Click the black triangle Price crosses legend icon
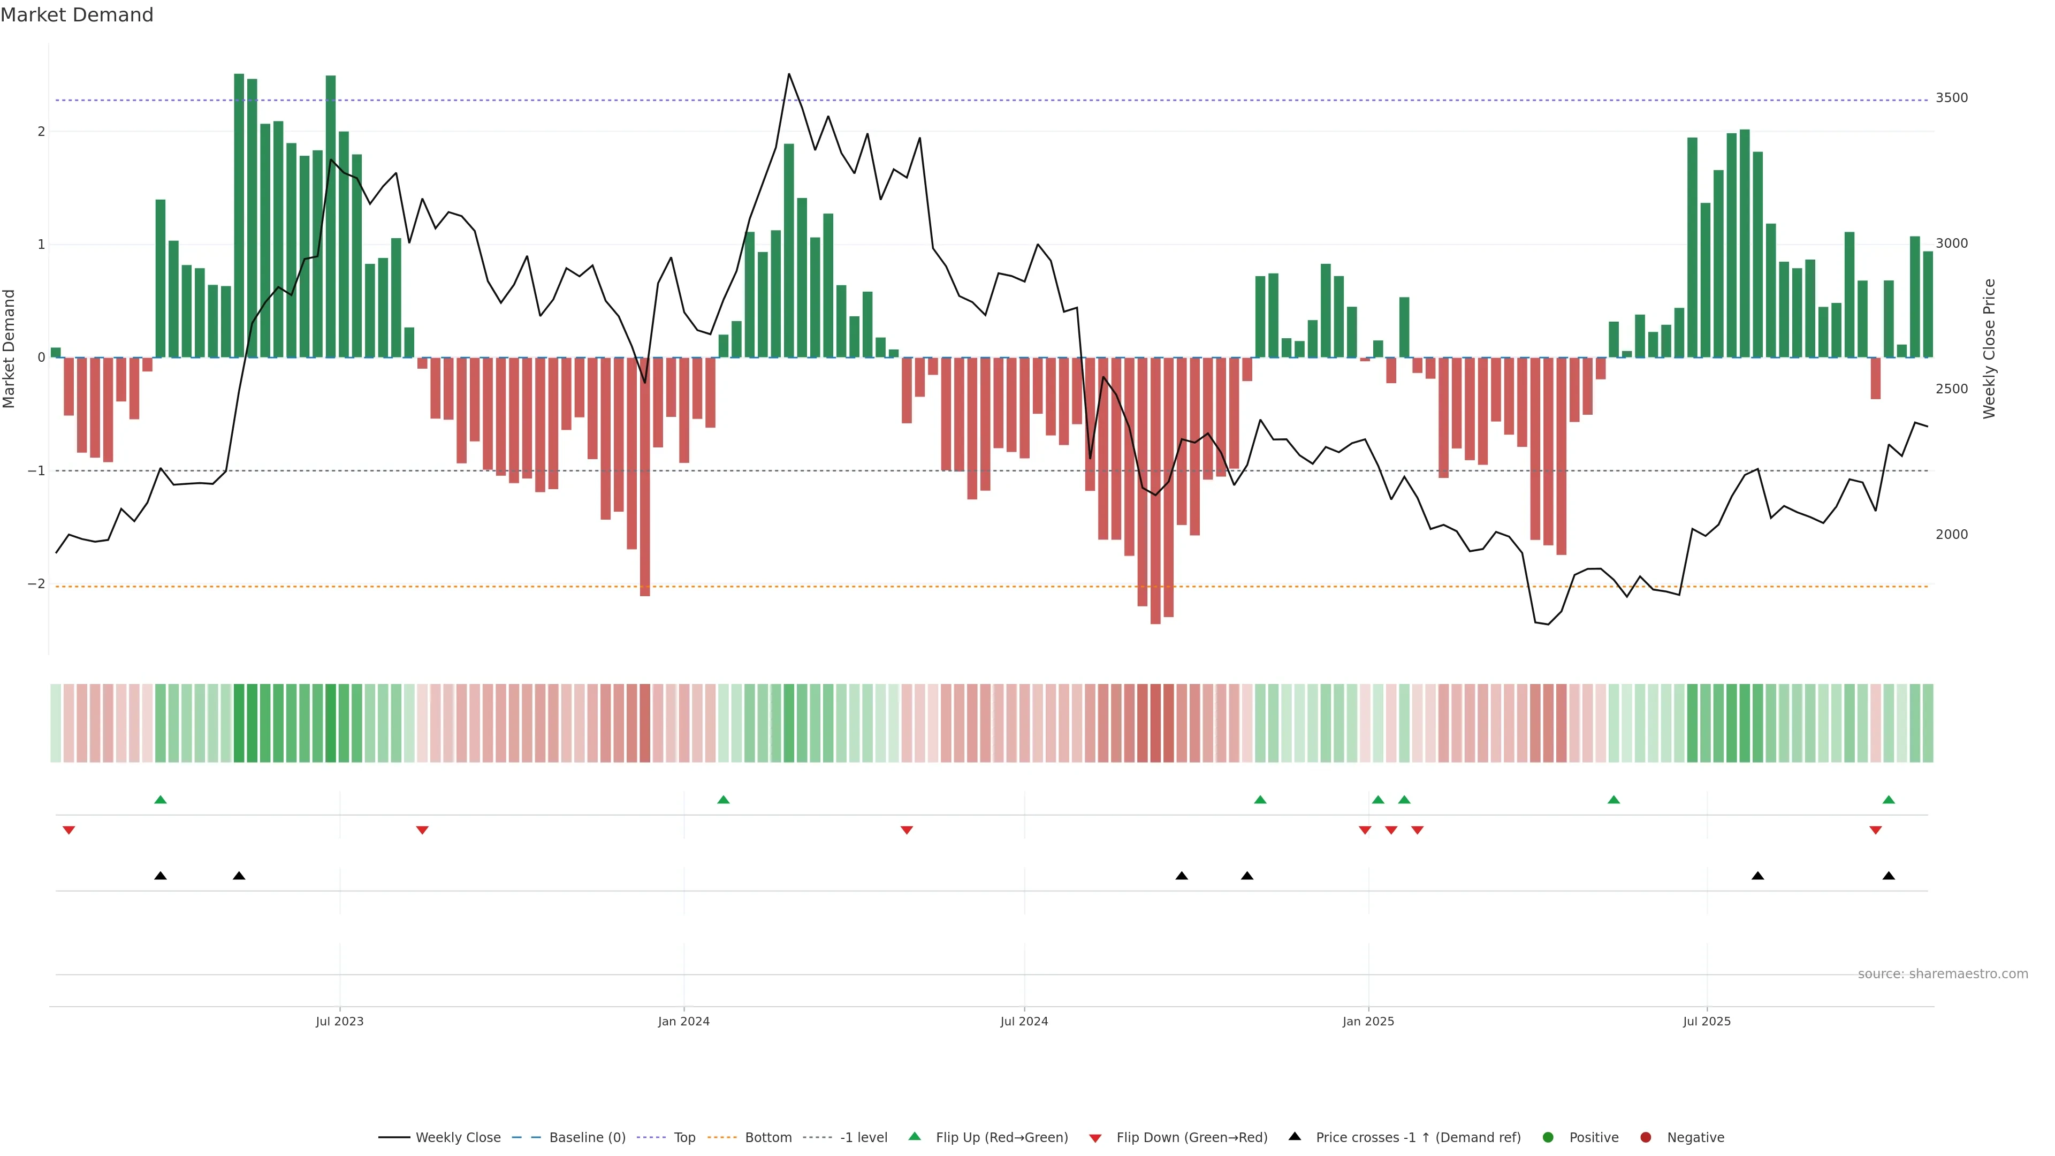Image resolution: width=2055 pixels, height=1156 pixels. click(x=1295, y=1136)
